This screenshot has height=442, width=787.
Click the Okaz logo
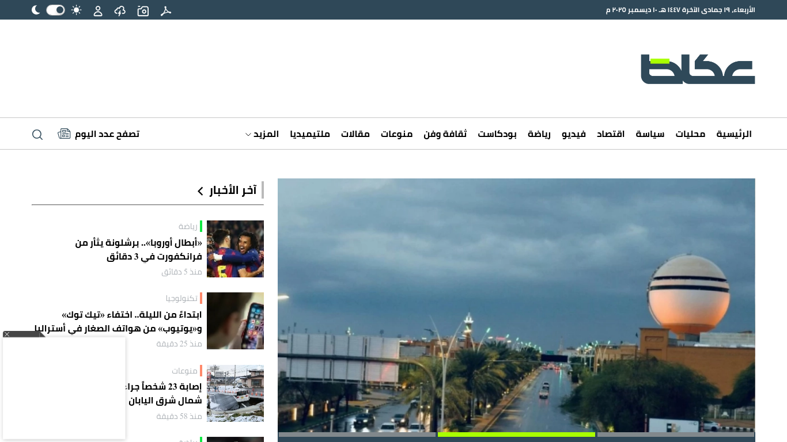click(x=698, y=69)
